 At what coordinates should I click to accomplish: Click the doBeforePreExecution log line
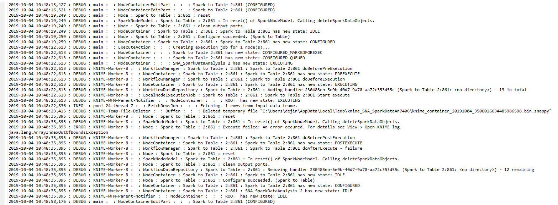[x=180, y=68]
